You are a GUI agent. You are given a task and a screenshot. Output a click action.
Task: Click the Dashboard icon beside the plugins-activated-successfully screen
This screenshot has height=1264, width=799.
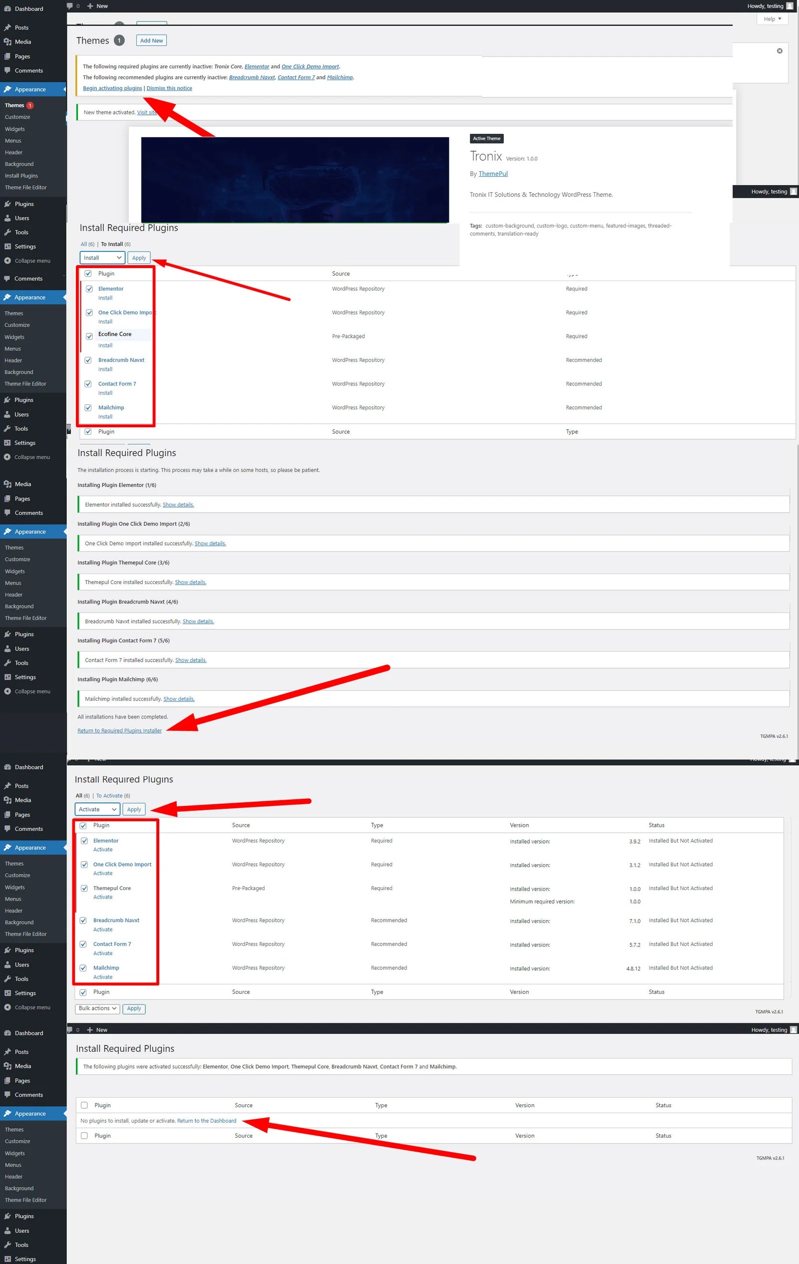pyautogui.click(x=7, y=1033)
